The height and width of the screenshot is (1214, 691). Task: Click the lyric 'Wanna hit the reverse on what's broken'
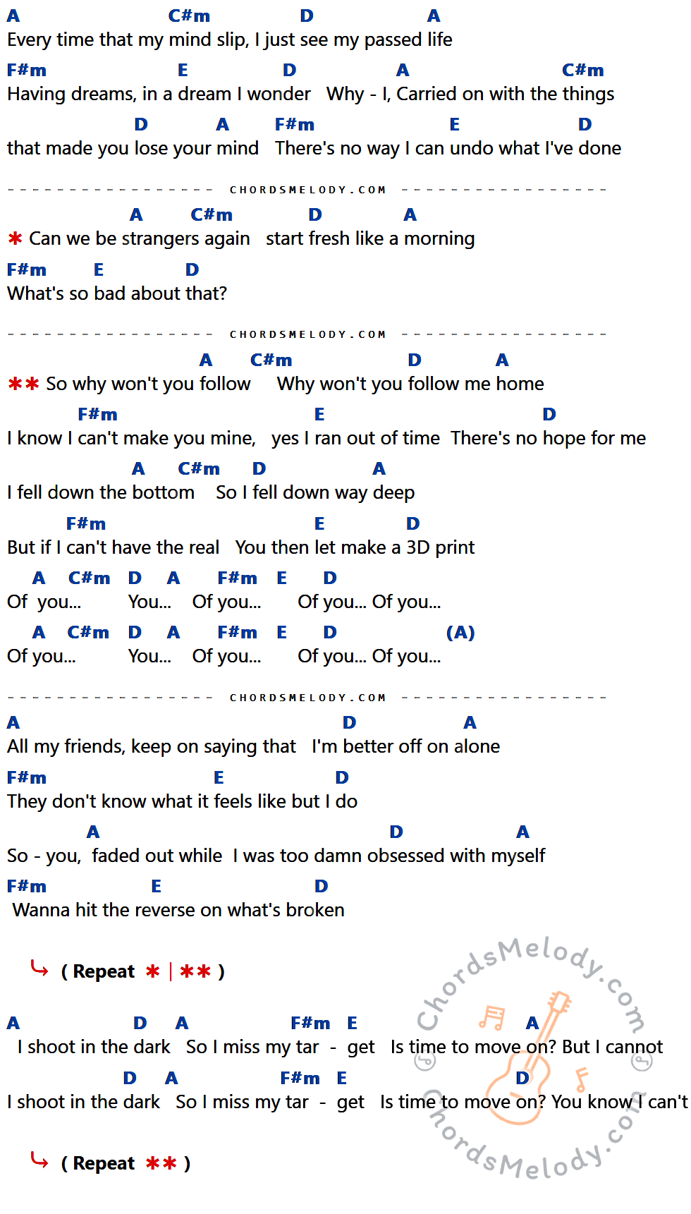point(178,911)
